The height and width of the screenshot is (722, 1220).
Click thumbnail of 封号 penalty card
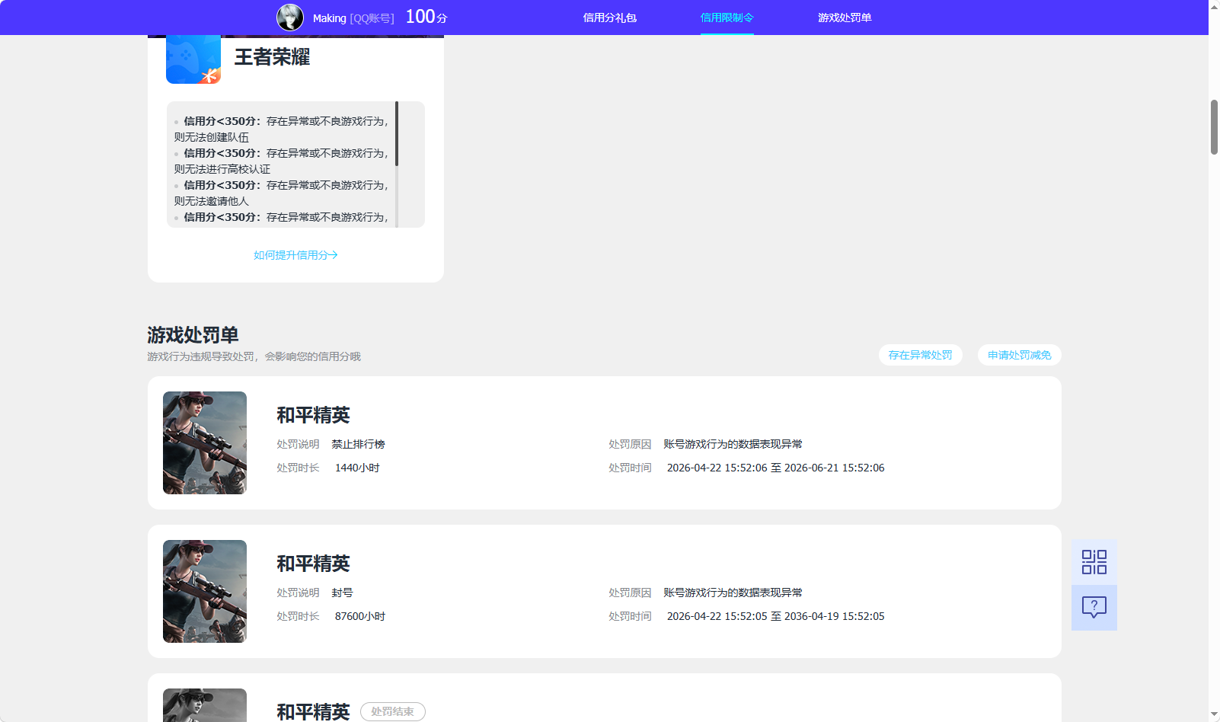(205, 591)
